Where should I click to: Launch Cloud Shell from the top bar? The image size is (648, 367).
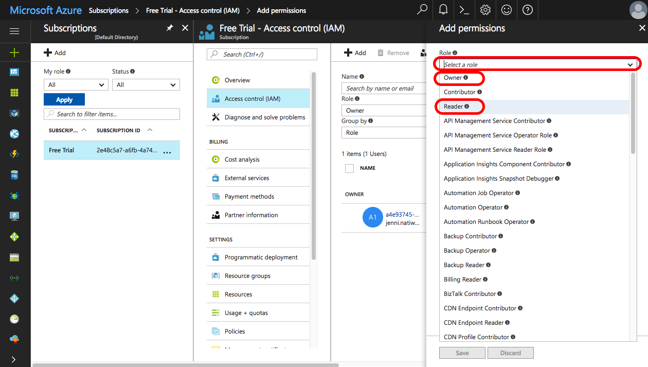(464, 10)
